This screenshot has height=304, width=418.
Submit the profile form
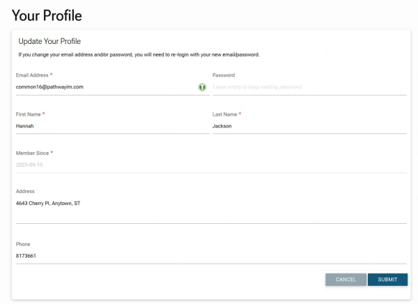(387, 280)
